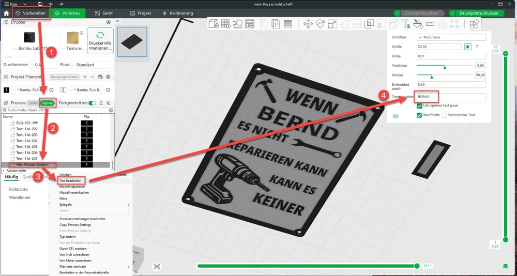This screenshot has width=517, height=276.
Task: Open filament 1 Bambu PLA dropdown
Action: [29, 90]
